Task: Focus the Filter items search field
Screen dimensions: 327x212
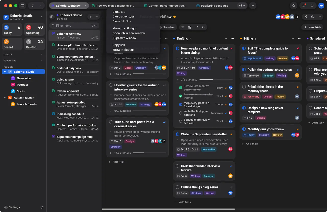Action: tap(74, 26)
